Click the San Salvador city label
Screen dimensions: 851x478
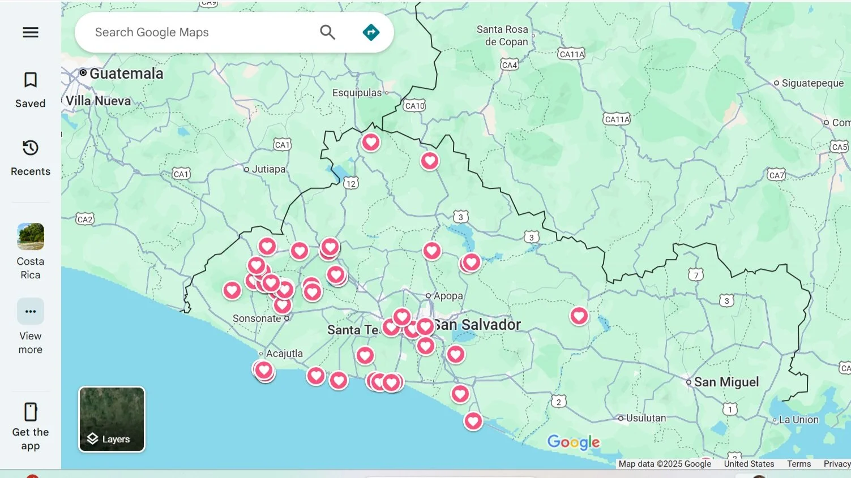tap(478, 325)
